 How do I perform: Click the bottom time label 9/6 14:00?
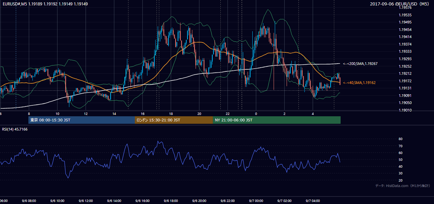(114, 201)
